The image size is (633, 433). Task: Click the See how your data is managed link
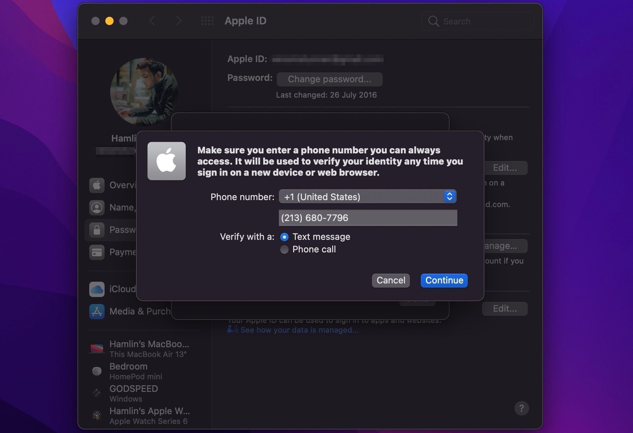click(x=299, y=329)
